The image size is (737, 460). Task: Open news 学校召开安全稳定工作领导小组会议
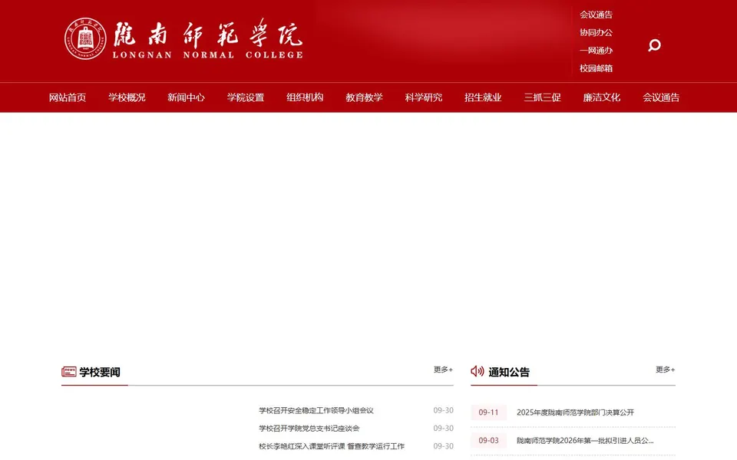(x=316, y=410)
